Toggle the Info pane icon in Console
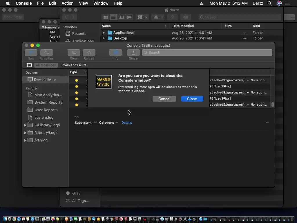This screenshot has height=223, width=297. click(115, 53)
